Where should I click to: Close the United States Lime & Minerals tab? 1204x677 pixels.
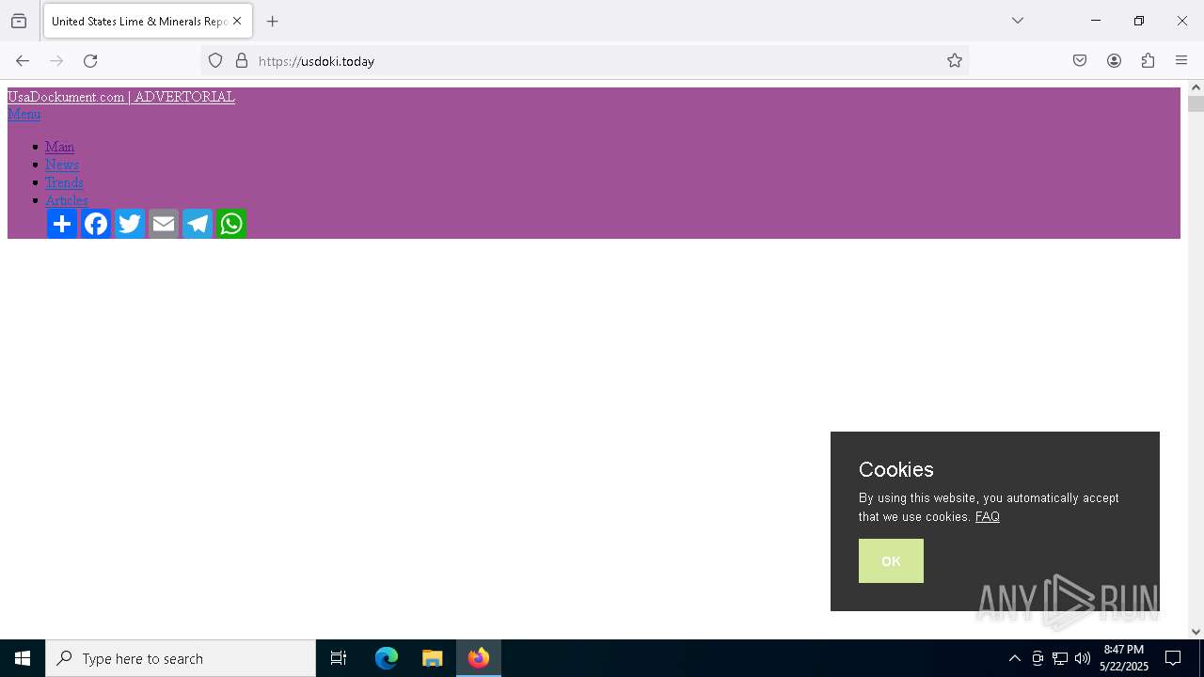pyautogui.click(x=237, y=21)
